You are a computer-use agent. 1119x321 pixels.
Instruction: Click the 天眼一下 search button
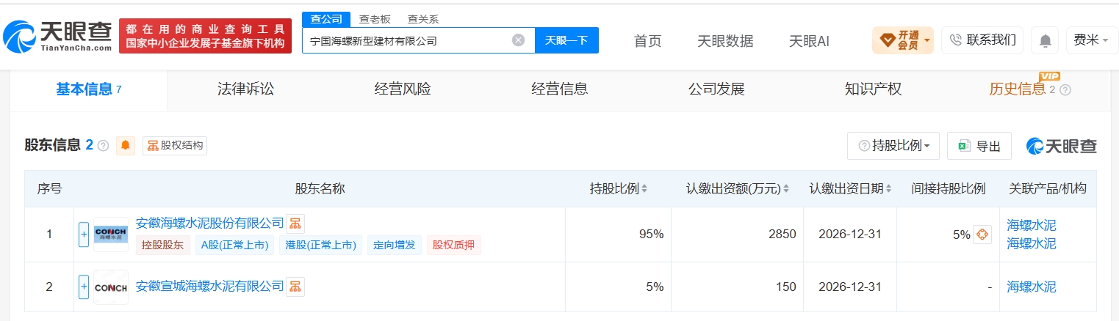[566, 40]
